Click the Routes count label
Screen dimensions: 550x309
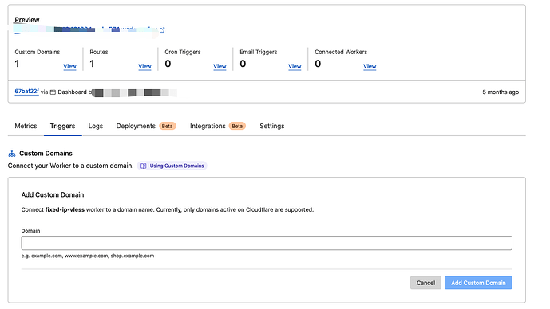(99, 52)
